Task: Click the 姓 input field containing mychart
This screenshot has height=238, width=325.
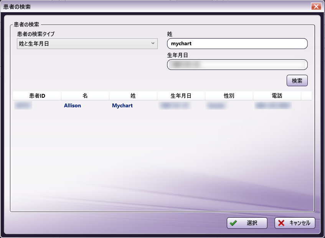Action: tap(238, 44)
